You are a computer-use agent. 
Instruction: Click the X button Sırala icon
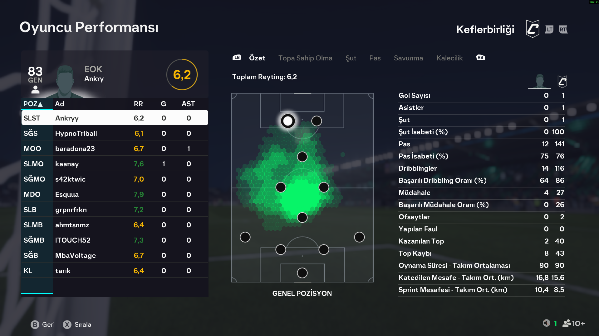click(67, 324)
